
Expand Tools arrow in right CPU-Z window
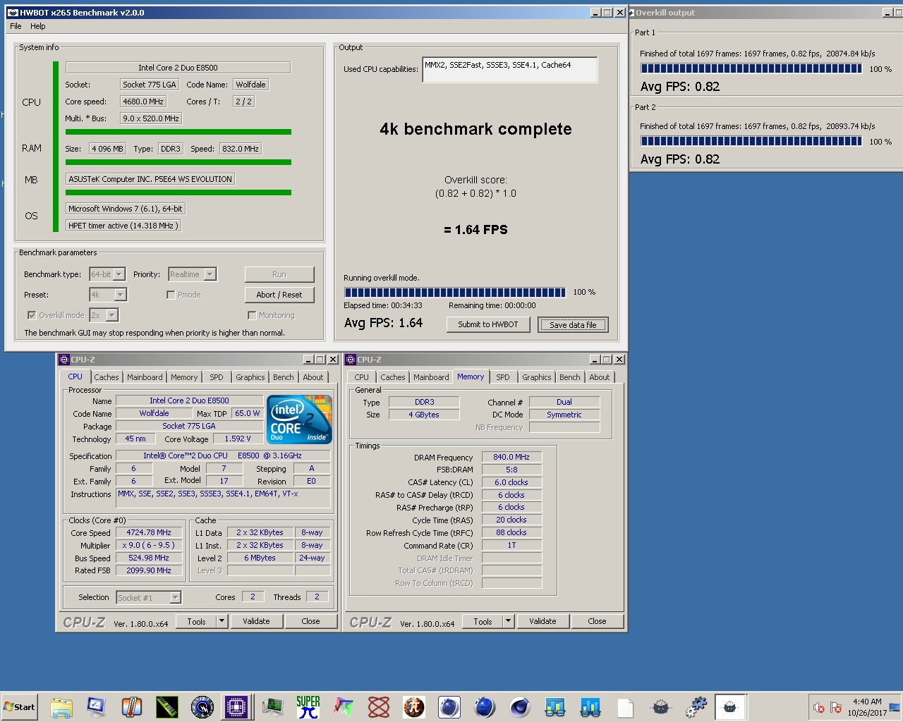(x=508, y=621)
